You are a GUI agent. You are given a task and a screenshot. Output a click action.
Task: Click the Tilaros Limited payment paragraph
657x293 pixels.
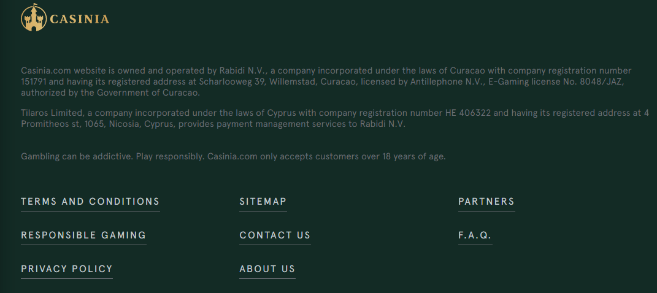pyautogui.click(x=335, y=118)
